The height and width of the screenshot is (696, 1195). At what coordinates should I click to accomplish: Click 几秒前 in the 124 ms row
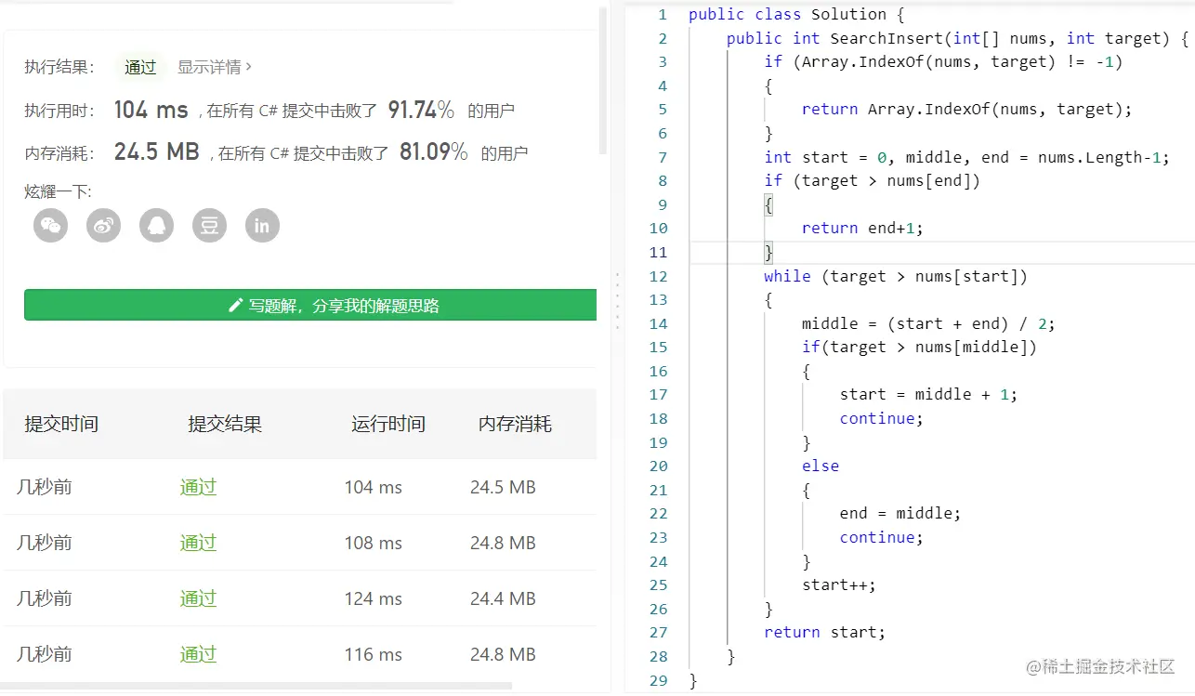click(44, 598)
